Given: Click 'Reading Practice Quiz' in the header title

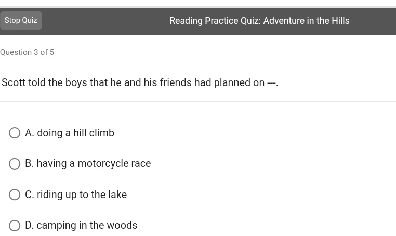Looking at the screenshot, I should (x=215, y=21).
